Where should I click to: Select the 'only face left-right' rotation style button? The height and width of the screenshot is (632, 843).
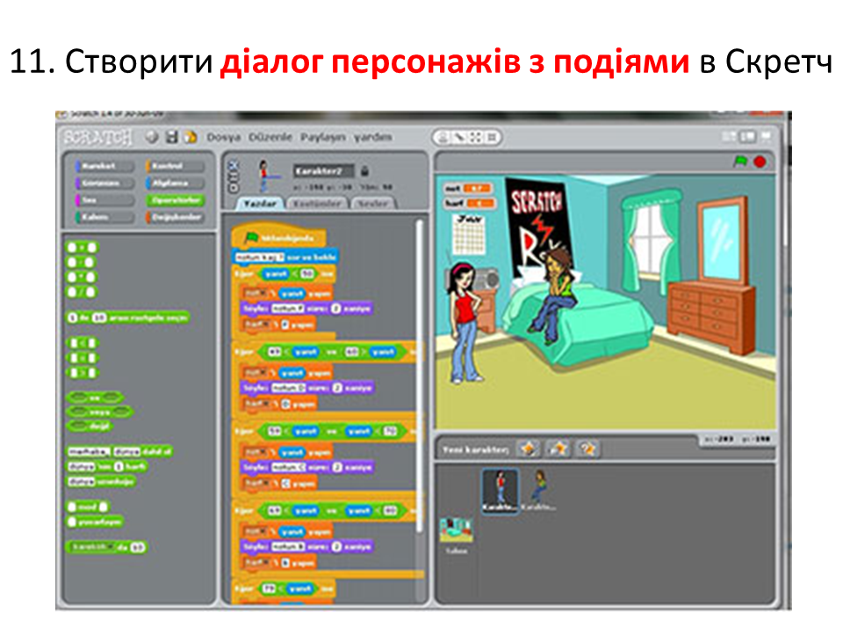[234, 176]
